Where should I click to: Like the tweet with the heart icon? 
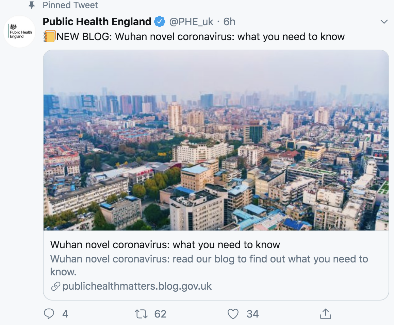coord(233,314)
